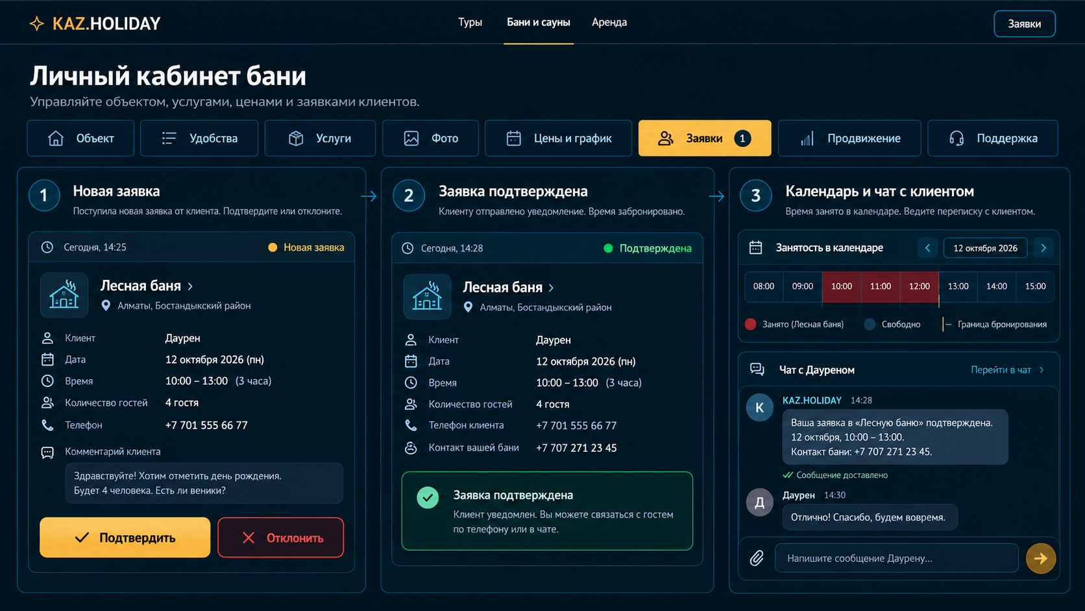Viewport: 1085px width, 611px height.
Task: Switch to the Фото tab
Action: pyautogui.click(x=431, y=138)
